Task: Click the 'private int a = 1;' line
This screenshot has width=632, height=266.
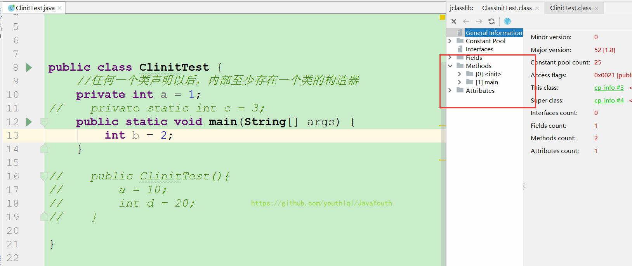Action: pyautogui.click(x=138, y=95)
